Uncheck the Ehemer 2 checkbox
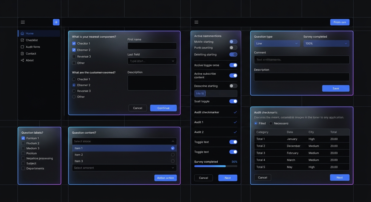The image size is (371, 202). [x=74, y=50]
